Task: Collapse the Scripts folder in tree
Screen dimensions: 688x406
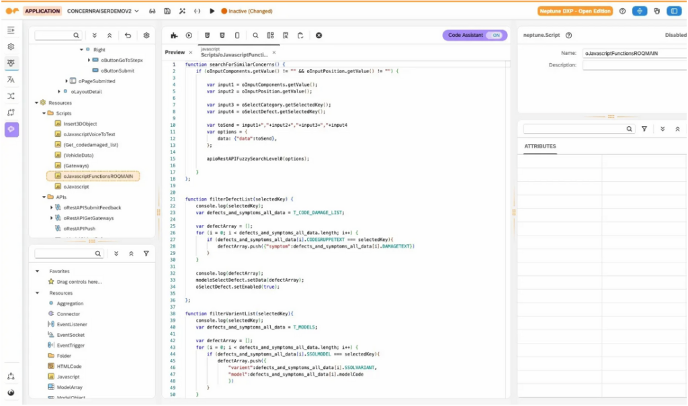Action: (x=44, y=113)
